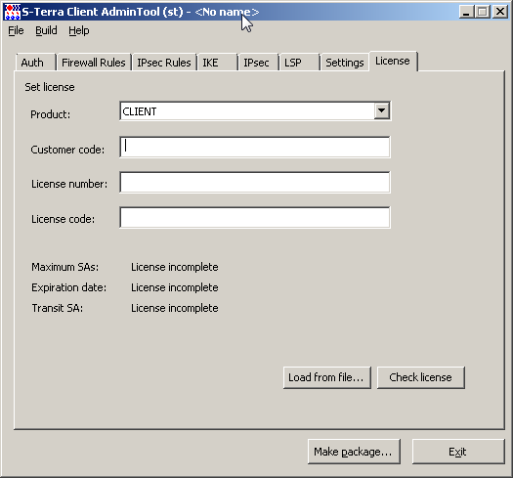Open the File menu
Screen dimensions: 513x478
coord(16,30)
